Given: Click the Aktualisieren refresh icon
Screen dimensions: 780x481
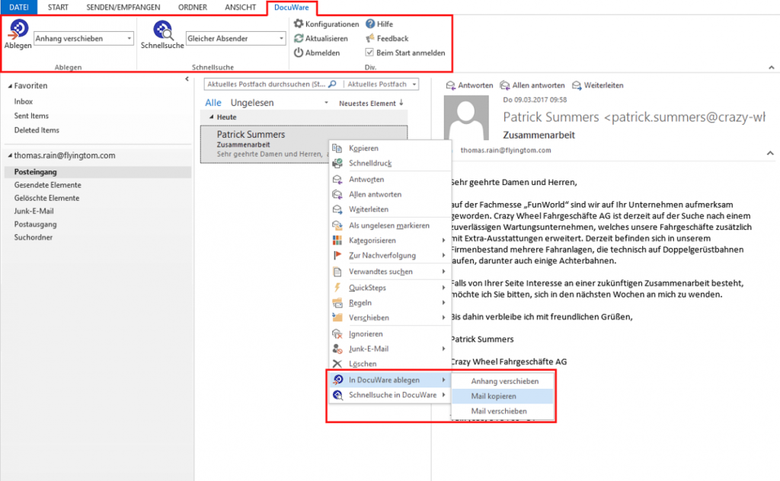Looking at the screenshot, I should pyautogui.click(x=299, y=37).
